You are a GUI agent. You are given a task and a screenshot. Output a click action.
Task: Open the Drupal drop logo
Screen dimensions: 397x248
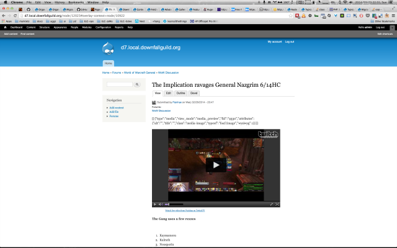coord(108,48)
